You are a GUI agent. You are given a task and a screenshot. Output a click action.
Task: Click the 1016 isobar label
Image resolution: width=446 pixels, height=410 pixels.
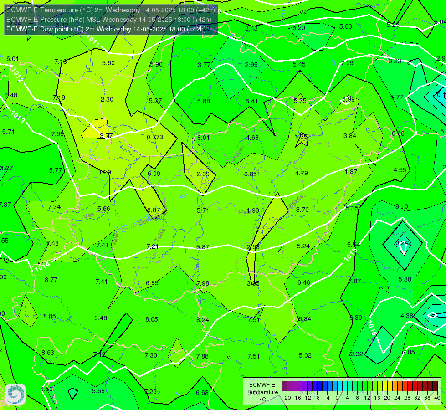pyautogui.click(x=371, y=328)
